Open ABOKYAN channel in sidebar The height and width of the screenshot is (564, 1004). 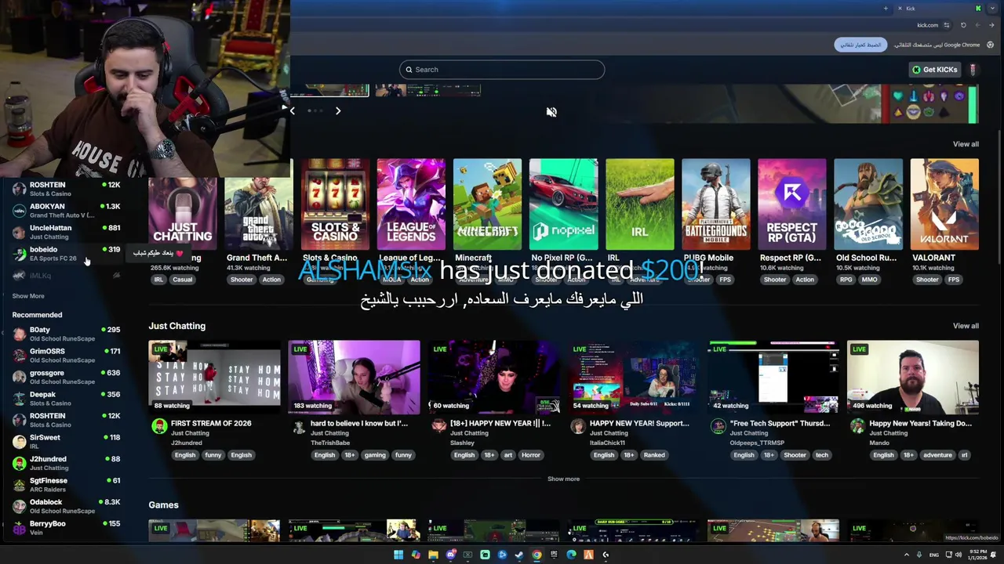pos(67,210)
